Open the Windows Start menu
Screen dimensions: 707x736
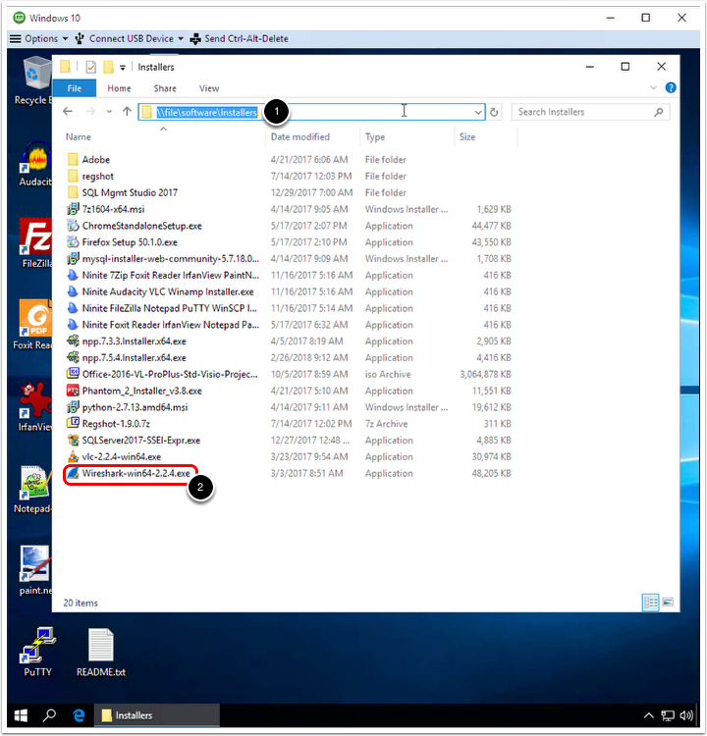coord(21,715)
